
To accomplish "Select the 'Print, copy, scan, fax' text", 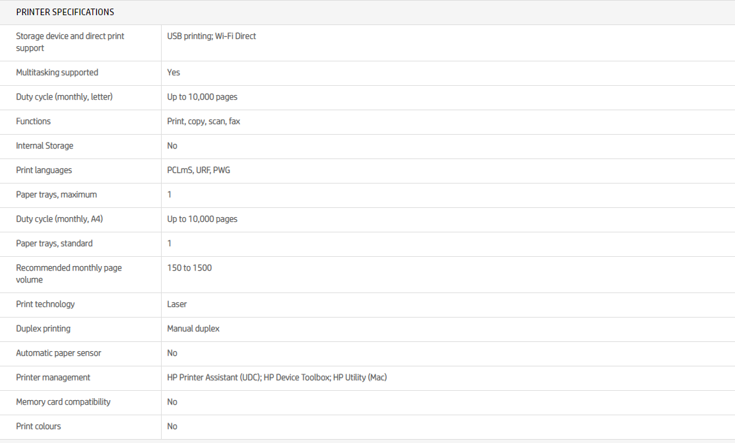I will click(203, 121).
